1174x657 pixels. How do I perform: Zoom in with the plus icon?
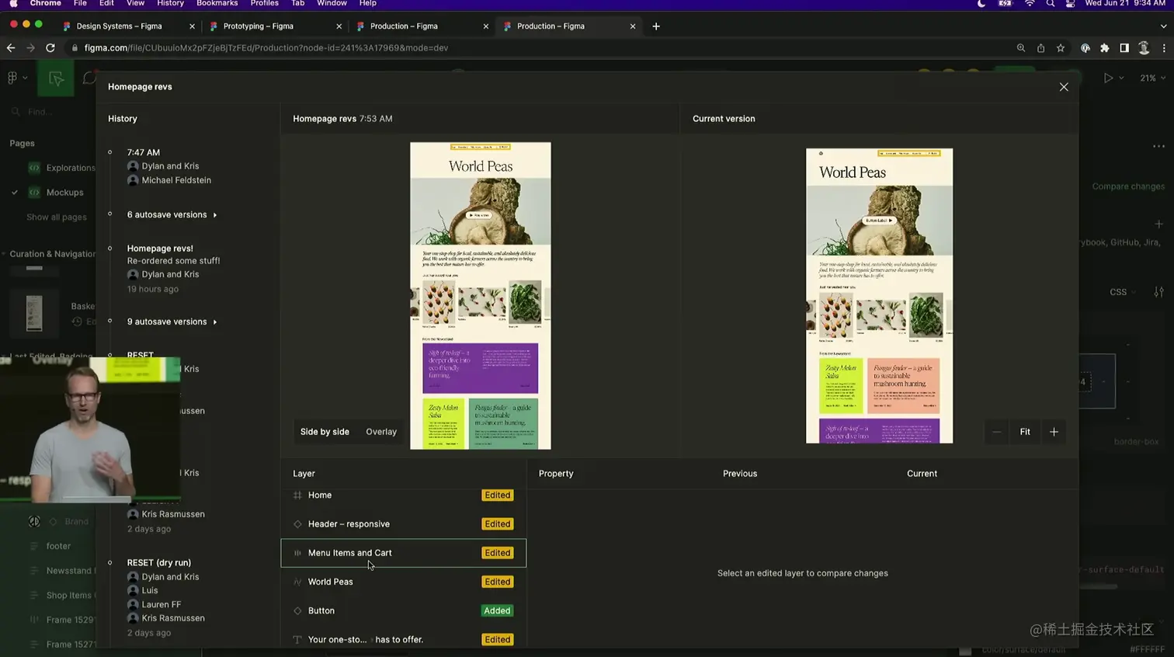(1054, 432)
